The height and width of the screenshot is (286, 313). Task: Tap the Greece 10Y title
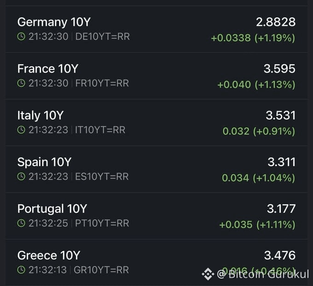pyautogui.click(x=49, y=255)
